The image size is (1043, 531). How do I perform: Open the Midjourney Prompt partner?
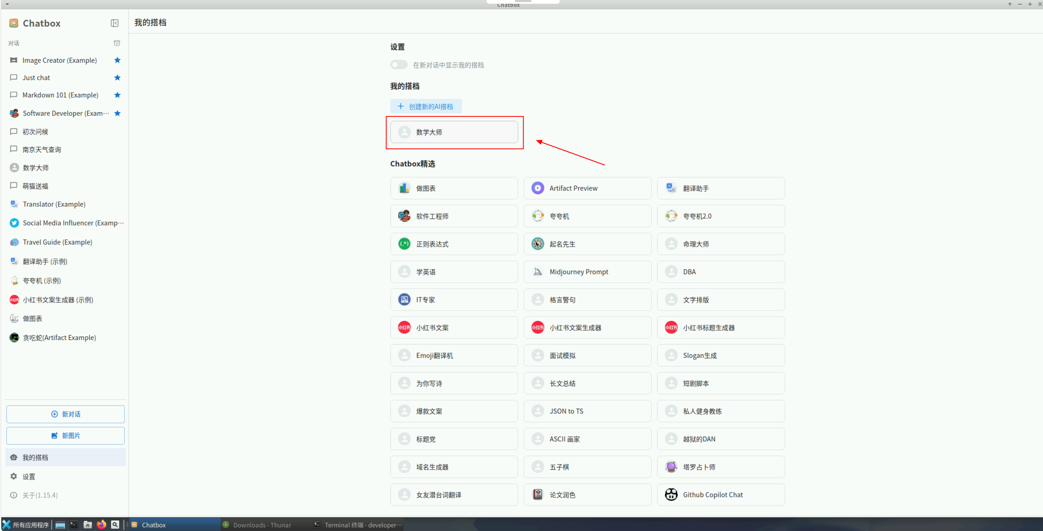587,272
